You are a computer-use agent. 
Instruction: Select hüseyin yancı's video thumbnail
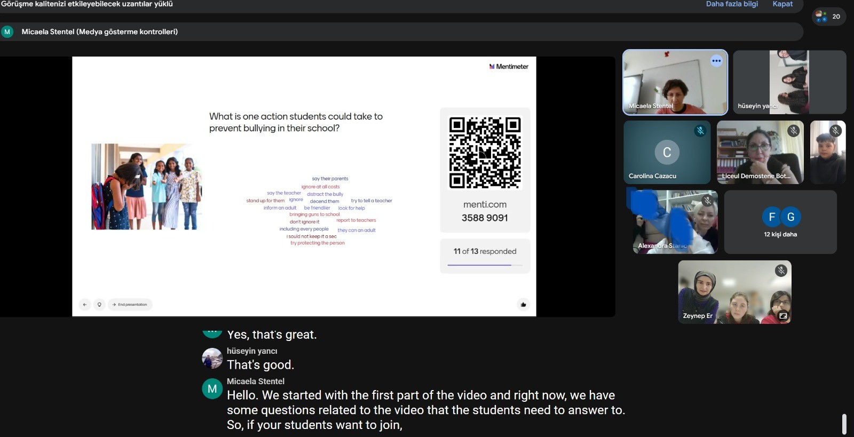[789, 82]
